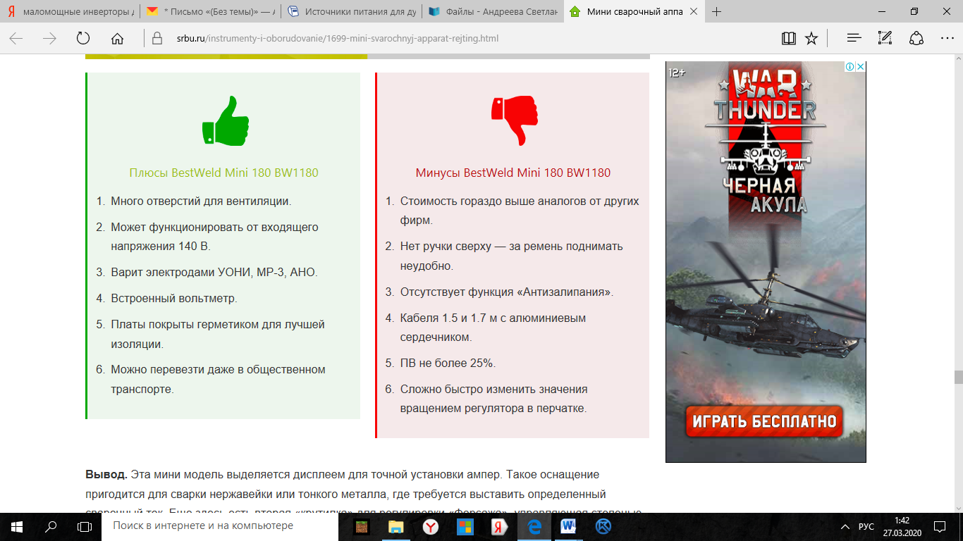
Task: Click 'Может функционировать от входящего' item
Action: [215, 237]
